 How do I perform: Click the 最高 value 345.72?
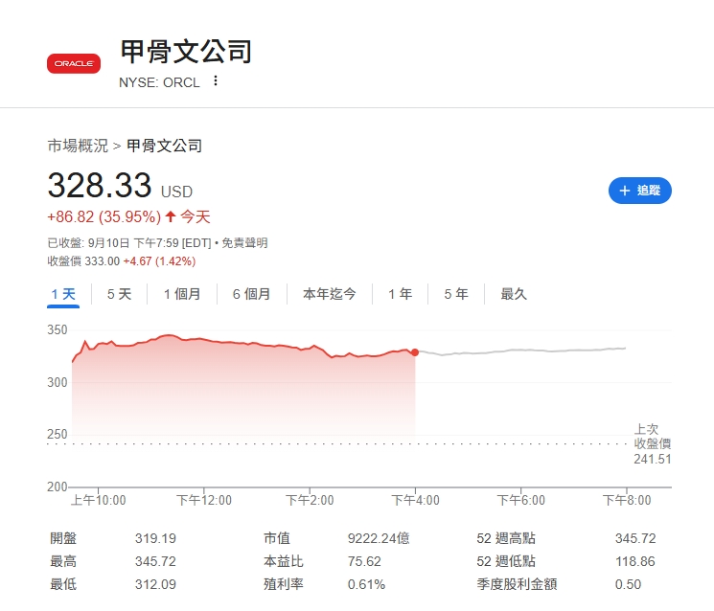[155, 561]
